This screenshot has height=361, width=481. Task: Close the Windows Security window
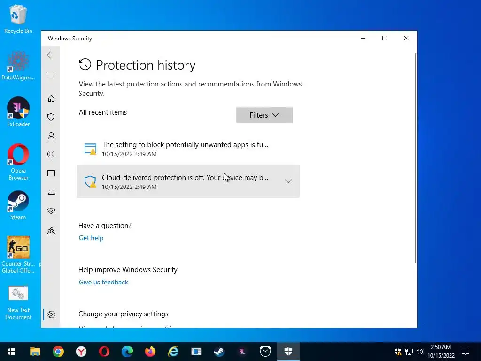(406, 38)
